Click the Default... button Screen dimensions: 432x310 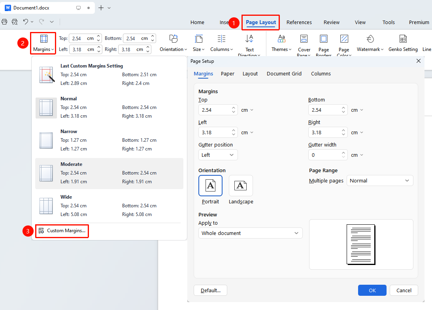click(x=211, y=291)
